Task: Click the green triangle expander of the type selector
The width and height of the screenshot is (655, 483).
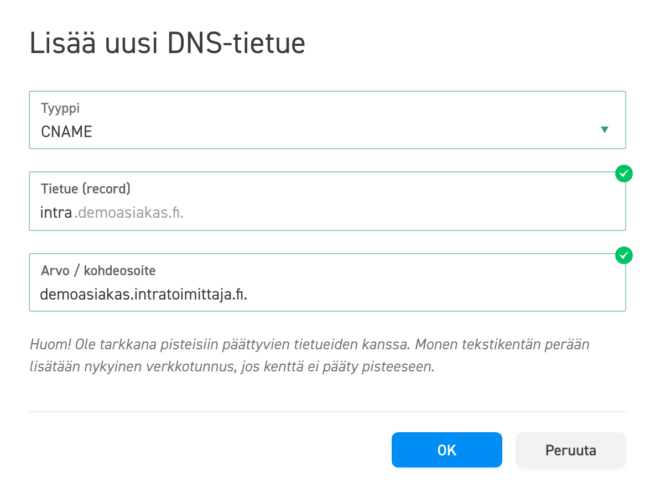Action: [x=605, y=129]
